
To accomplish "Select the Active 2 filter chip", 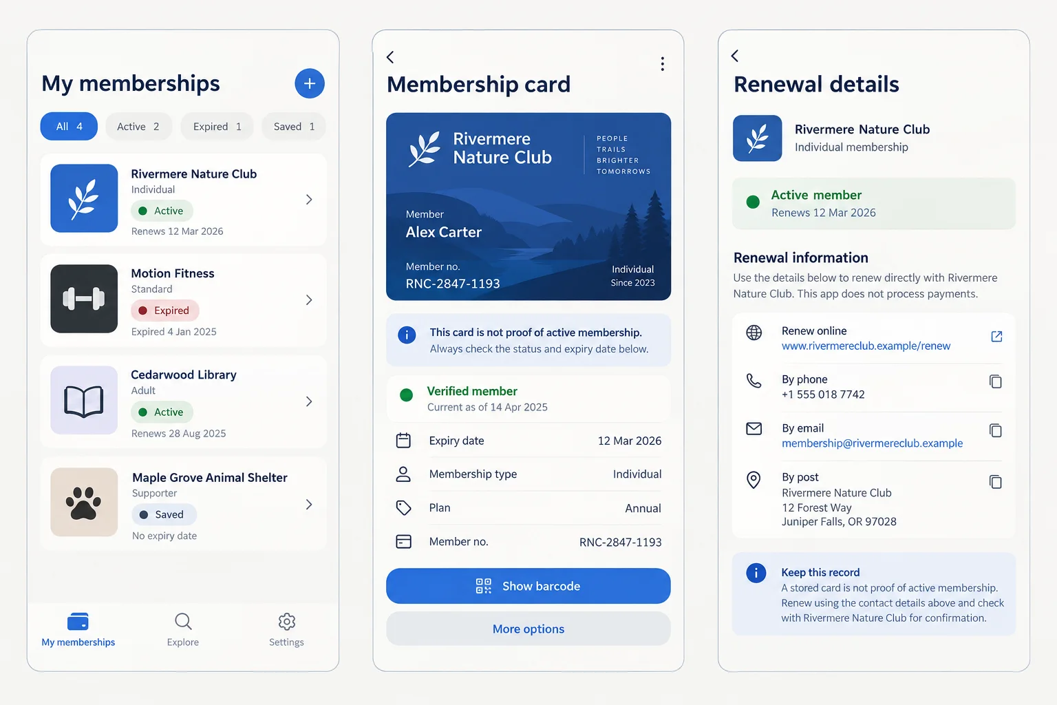I will point(138,127).
